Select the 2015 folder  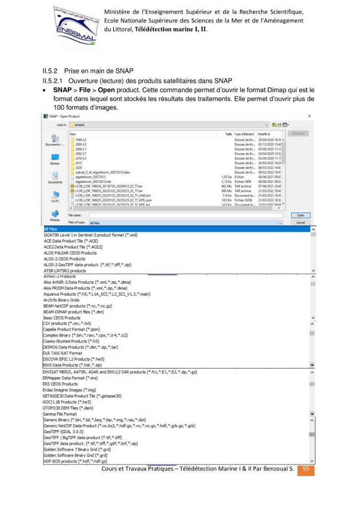pos(79,163)
